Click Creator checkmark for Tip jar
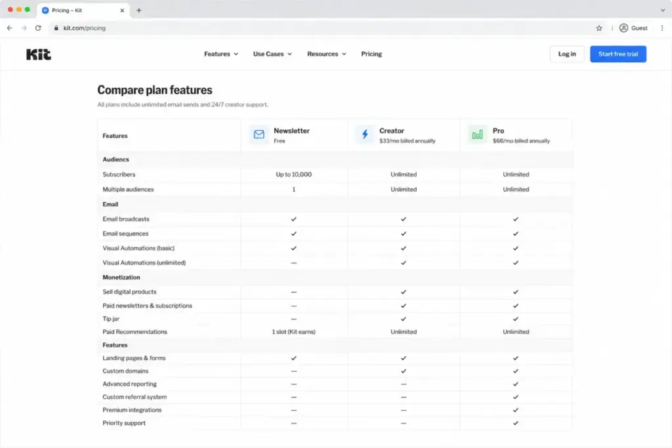Screen dimensions: 672x448 pyautogui.click(x=404, y=319)
